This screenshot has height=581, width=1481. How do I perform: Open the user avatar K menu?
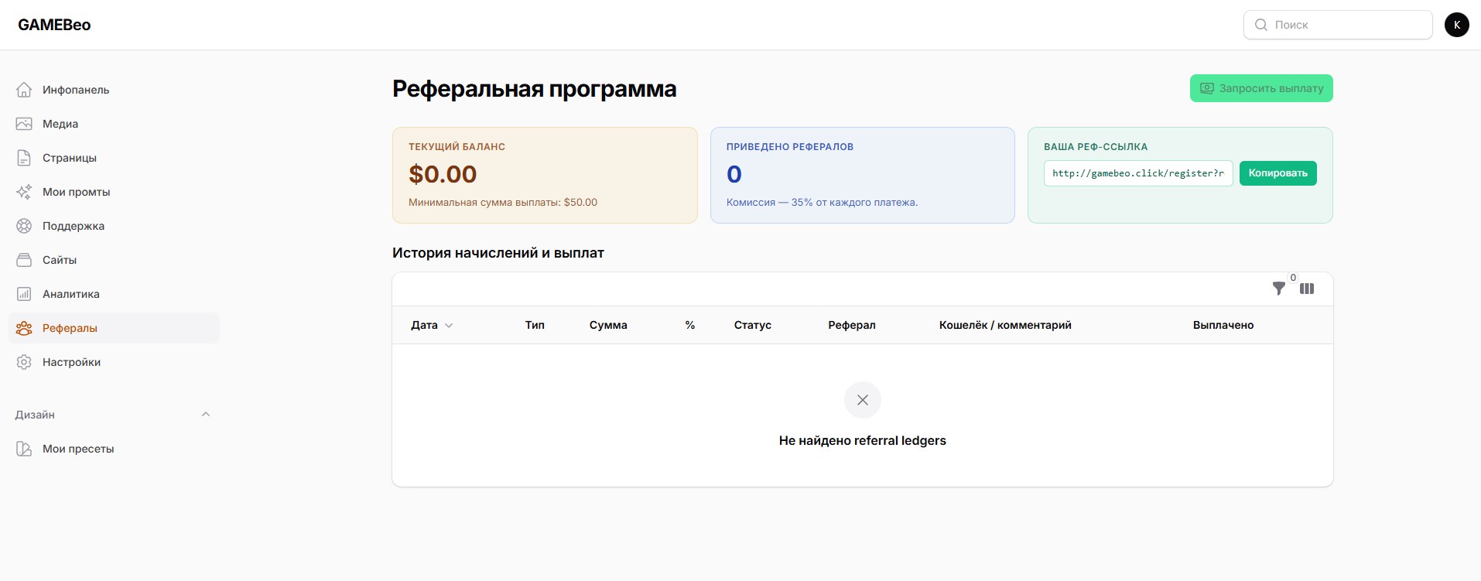[1457, 25]
